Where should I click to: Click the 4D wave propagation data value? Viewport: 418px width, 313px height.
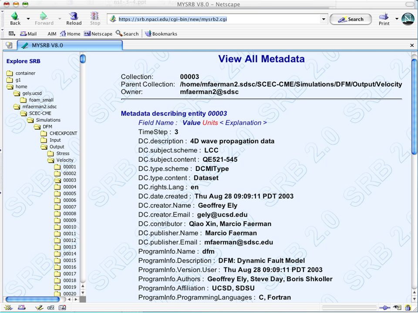coord(232,141)
